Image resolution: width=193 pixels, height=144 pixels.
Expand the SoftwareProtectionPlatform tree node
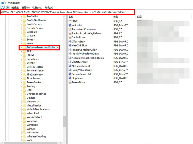click(21, 47)
